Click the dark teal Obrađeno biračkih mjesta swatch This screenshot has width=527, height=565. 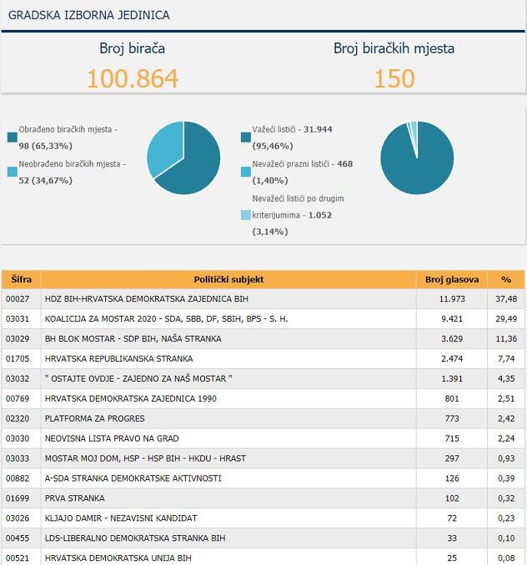pyautogui.click(x=13, y=137)
